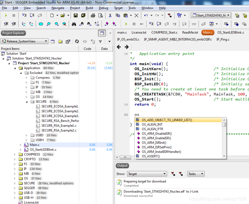The width and height of the screenshot is (249, 204).
Task: Navigate back with the editor left arrow
Action: click(x=119, y=47)
